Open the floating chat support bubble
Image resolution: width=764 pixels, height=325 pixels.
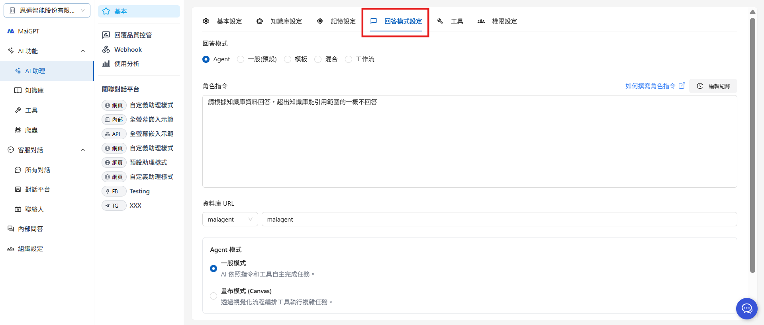746,308
